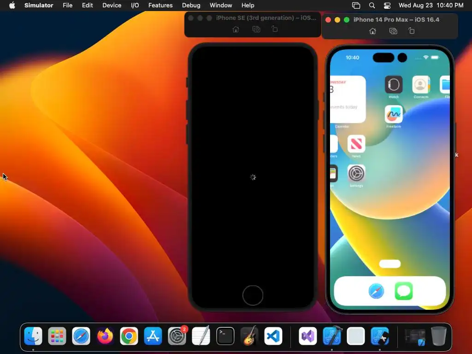Click the iPhone 14 Pro Max window title
Screen dimensions: 472x354
pos(396,19)
